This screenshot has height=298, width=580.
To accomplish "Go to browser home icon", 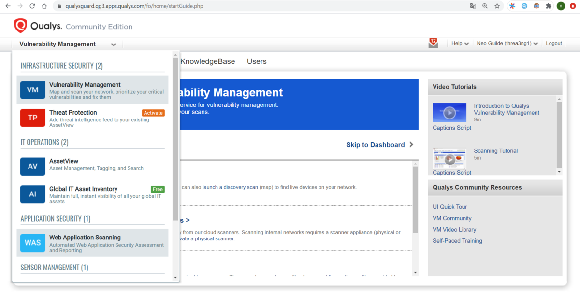I will pos(44,6).
